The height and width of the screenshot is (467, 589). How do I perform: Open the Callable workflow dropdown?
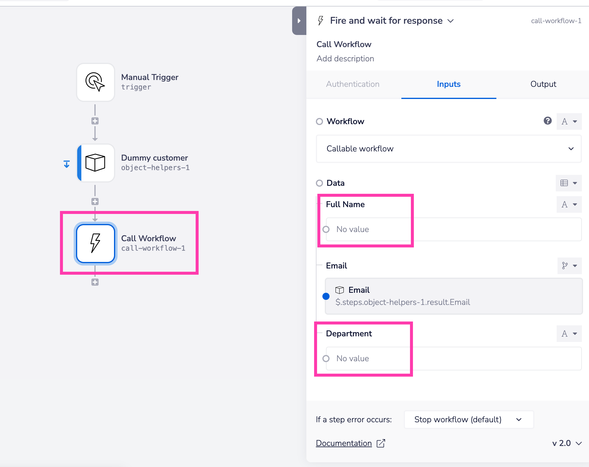pyautogui.click(x=448, y=149)
